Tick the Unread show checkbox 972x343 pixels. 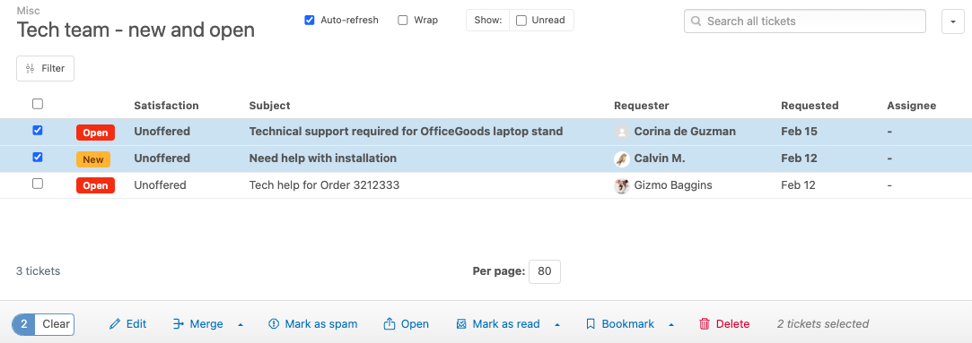coord(521,20)
